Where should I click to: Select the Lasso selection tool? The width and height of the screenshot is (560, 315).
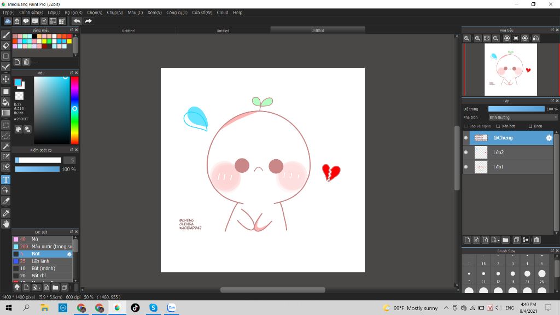click(x=5, y=136)
